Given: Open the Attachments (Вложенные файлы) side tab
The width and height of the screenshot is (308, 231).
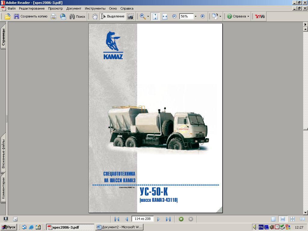Looking at the screenshot, I should point(3,154).
